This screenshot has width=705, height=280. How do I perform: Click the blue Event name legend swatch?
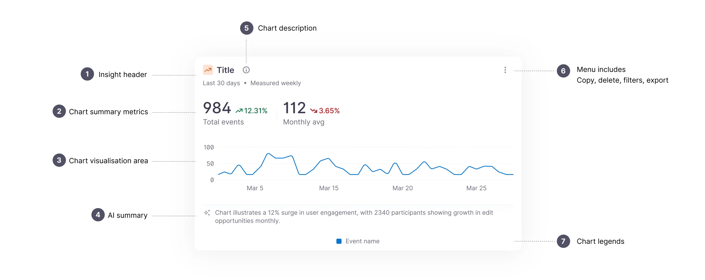point(339,241)
